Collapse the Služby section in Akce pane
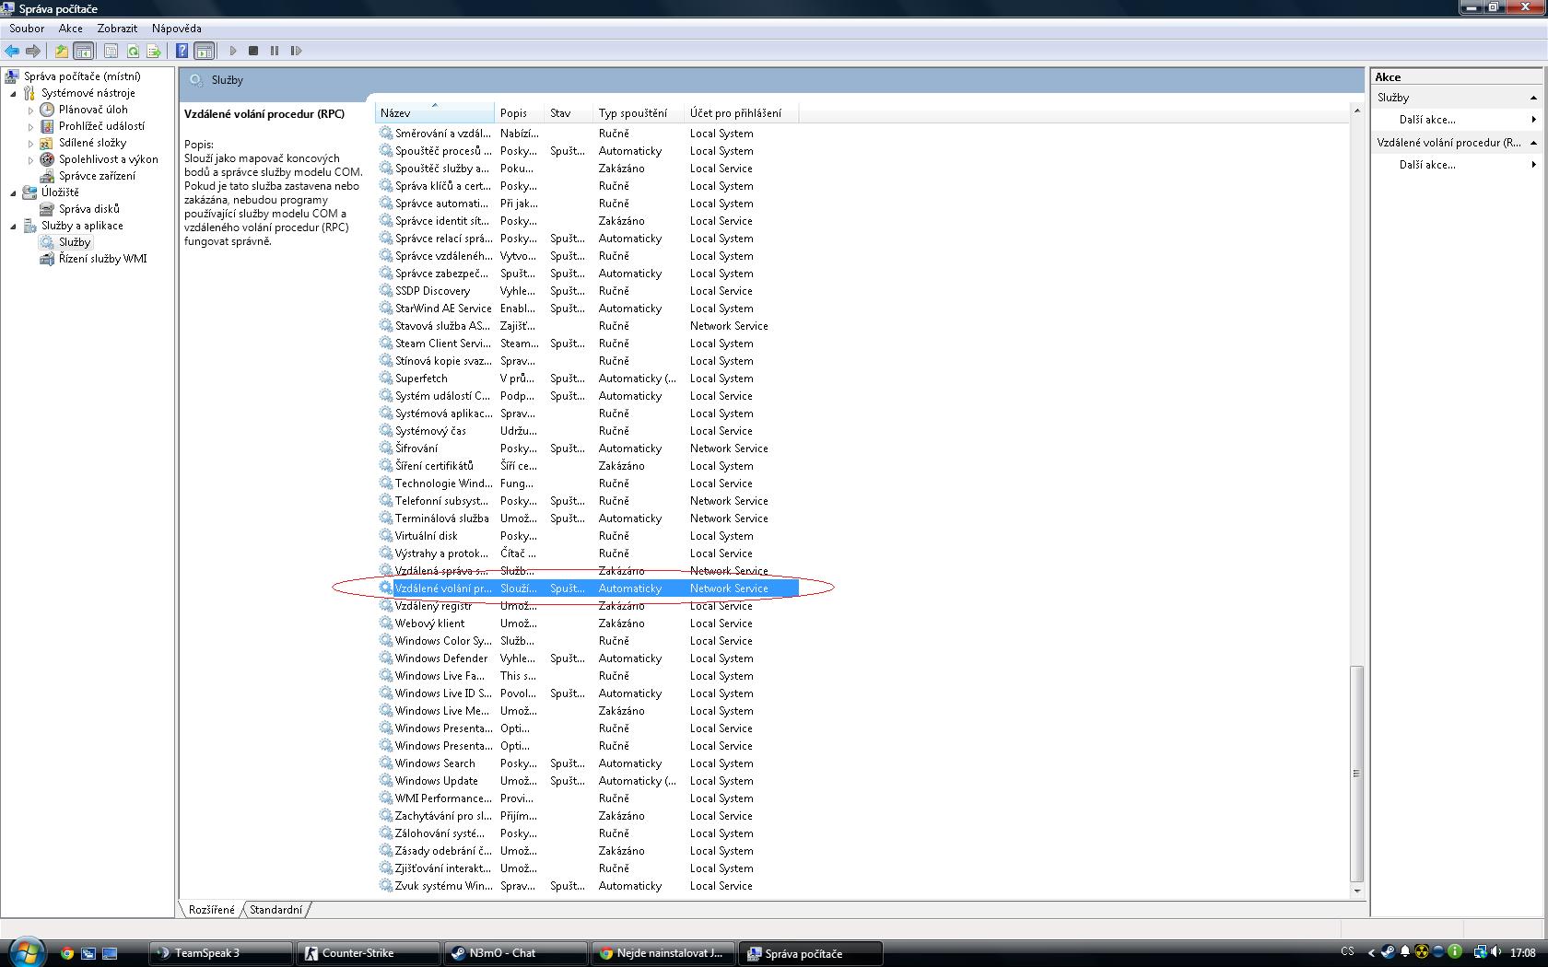The height and width of the screenshot is (967, 1548). click(x=1533, y=98)
